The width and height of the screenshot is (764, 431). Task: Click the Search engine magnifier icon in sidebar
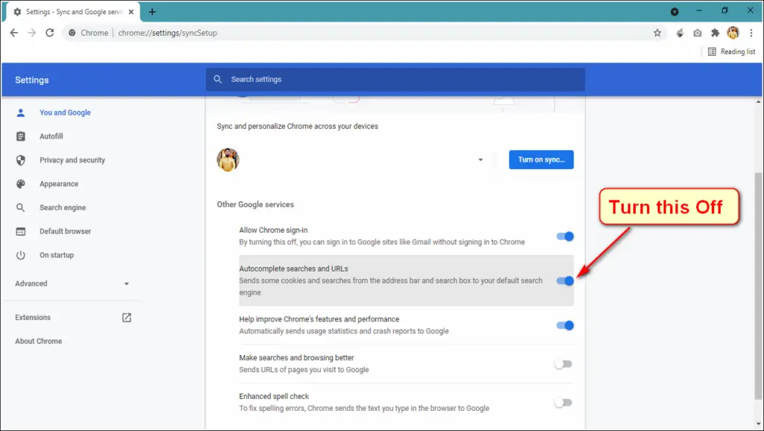point(20,207)
